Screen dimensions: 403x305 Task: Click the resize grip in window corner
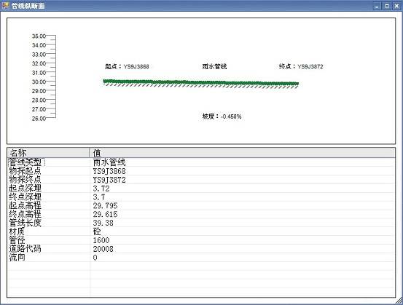coord(399,301)
